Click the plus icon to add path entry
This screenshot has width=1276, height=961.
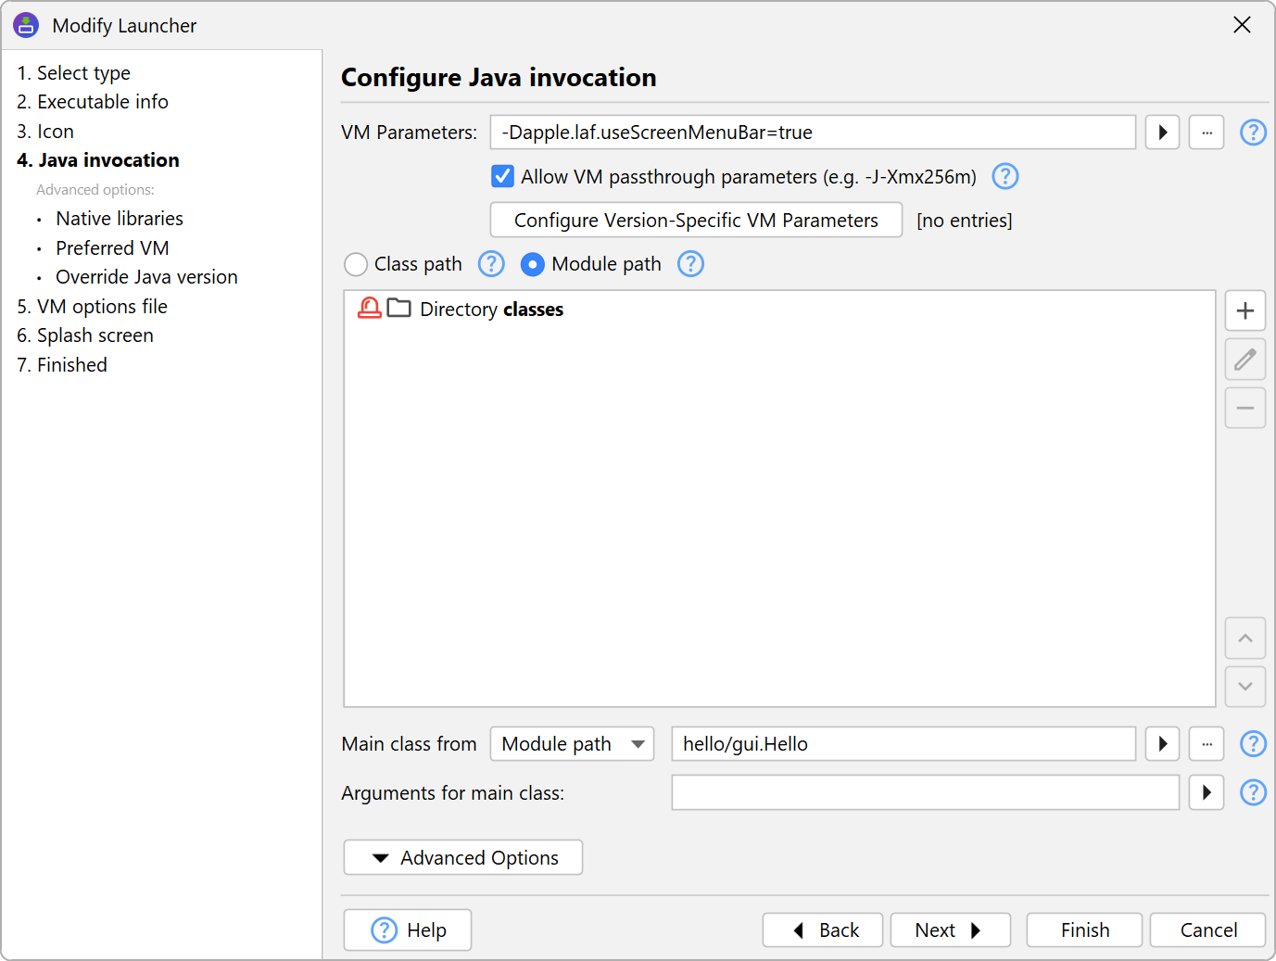(1244, 310)
